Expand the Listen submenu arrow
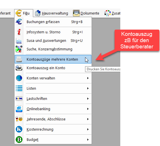This screenshot has height=146, width=160. point(88,88)
